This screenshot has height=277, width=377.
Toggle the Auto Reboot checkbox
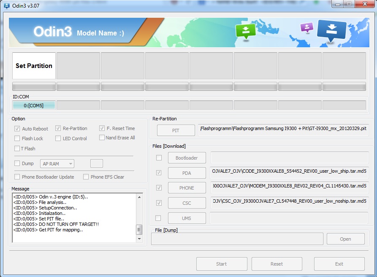pos(17,129)
